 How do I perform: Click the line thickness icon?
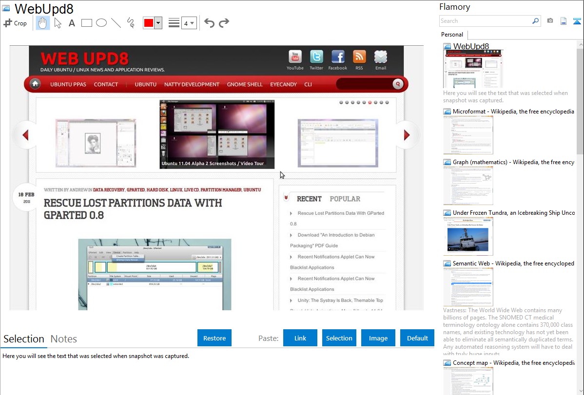point(174,23)
